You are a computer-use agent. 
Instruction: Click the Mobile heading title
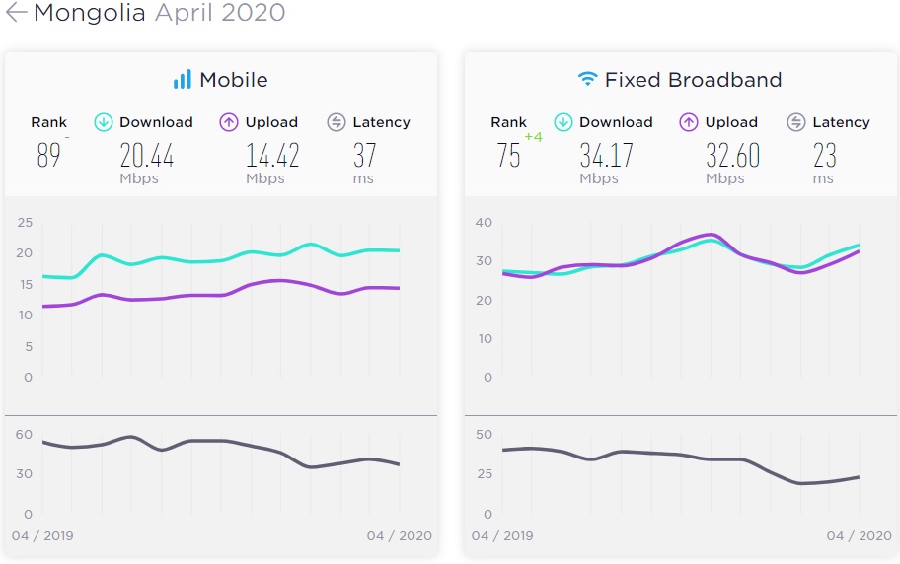click(x=234, y=80)
